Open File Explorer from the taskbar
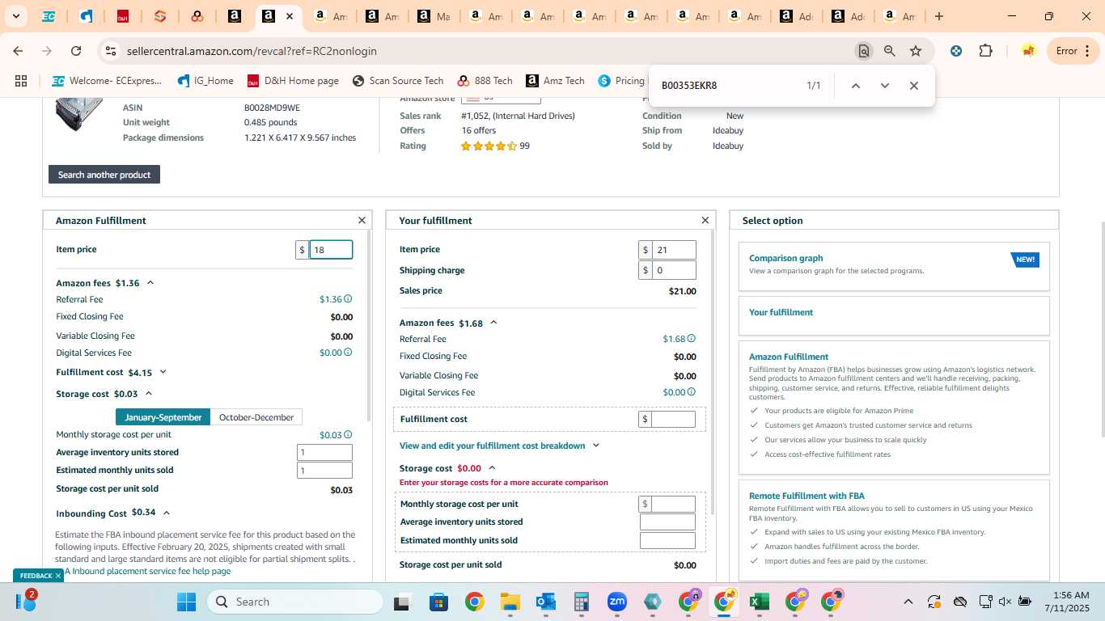This screenshot has height=621, width=1105. 510,602
